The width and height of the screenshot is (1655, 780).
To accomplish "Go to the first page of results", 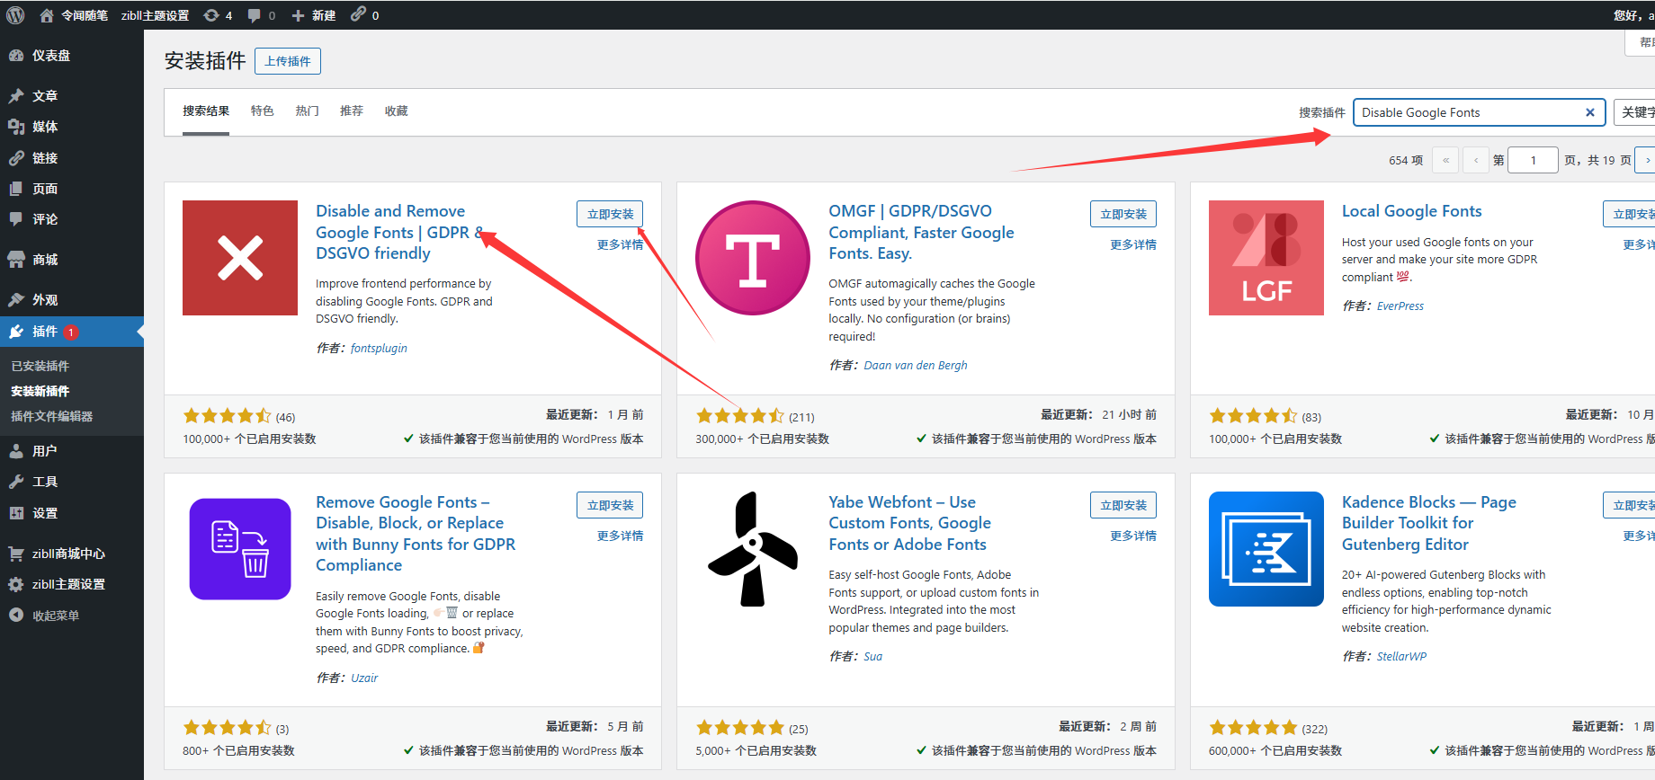I will pyautogui.click(x=1445, y=160).
